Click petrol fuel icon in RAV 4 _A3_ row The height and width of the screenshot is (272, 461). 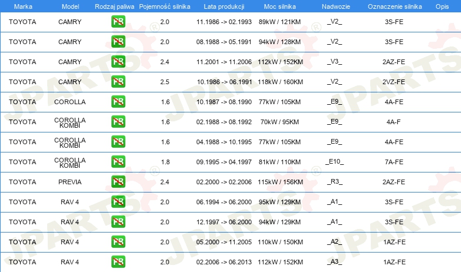[x=118, y=262]
